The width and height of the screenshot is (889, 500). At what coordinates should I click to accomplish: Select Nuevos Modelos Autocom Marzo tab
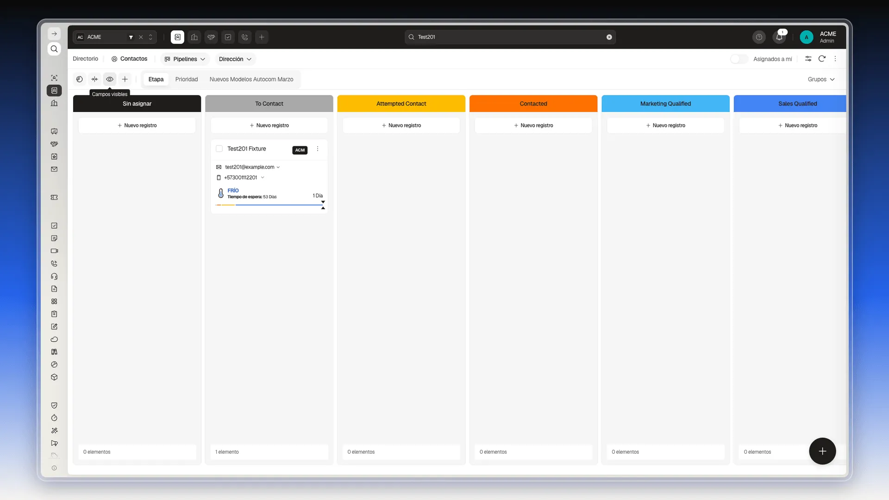pos(251,79)
